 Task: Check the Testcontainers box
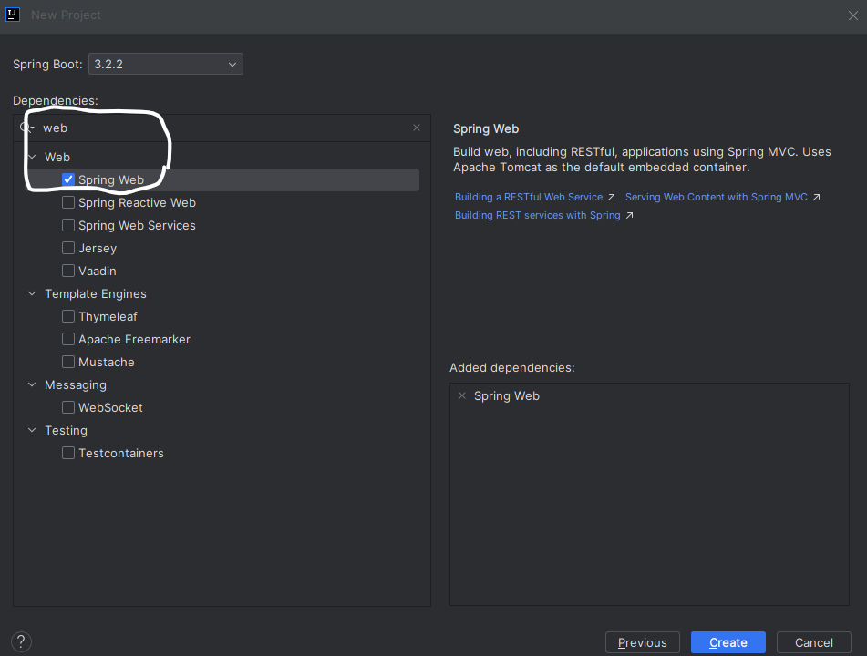click(x=68, y=453)
